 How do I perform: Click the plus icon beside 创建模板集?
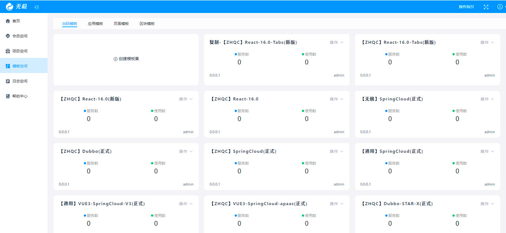(115, 59)
